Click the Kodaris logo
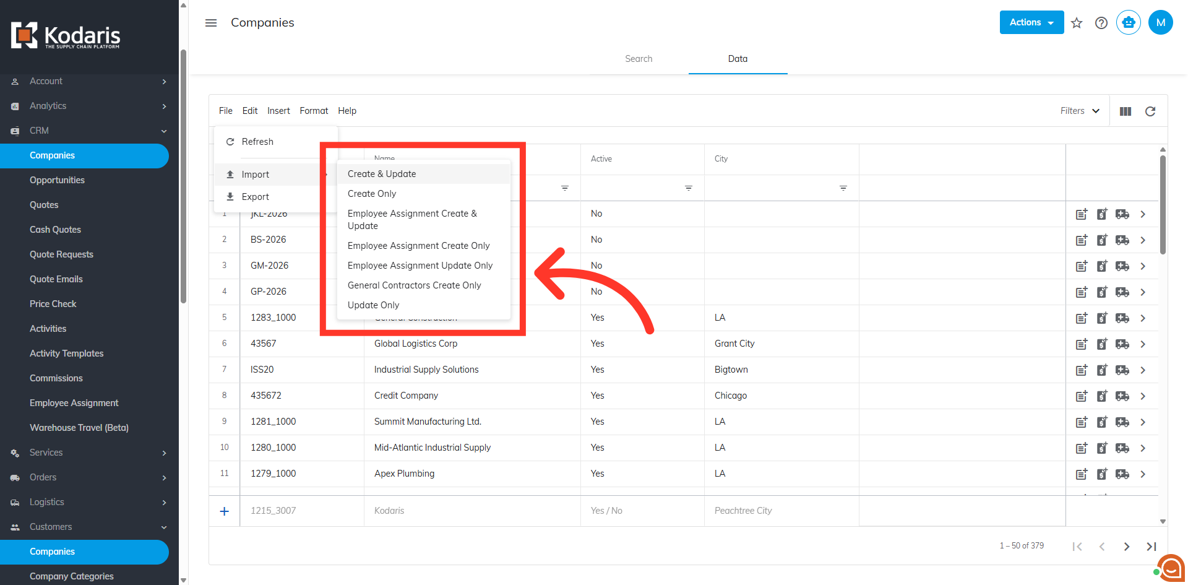 (66, 35)
